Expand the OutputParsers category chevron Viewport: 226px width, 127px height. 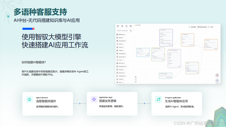127,66
